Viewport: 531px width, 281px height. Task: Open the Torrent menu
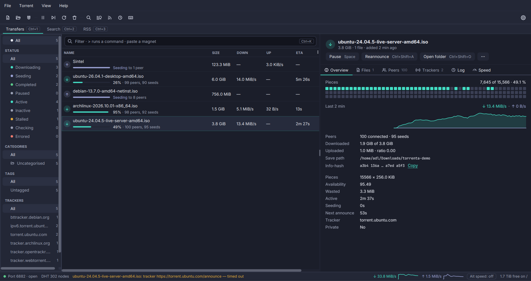point(26,6)
